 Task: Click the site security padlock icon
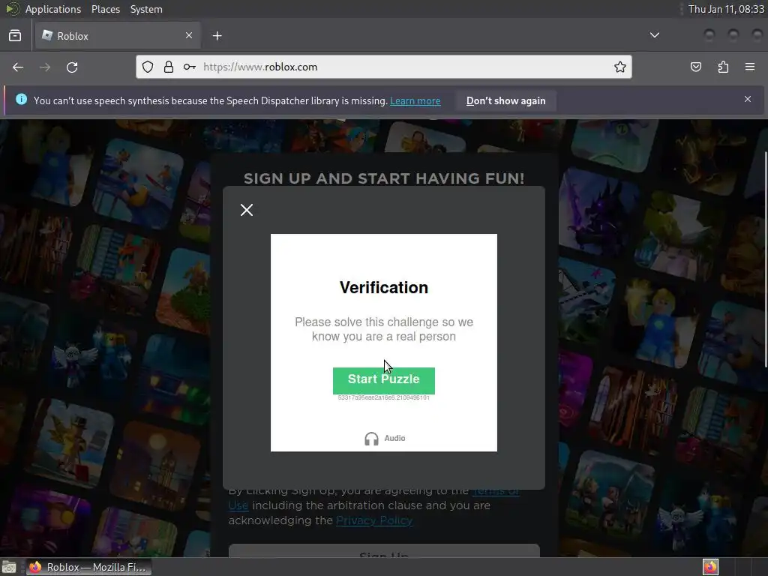click(169, 67)
